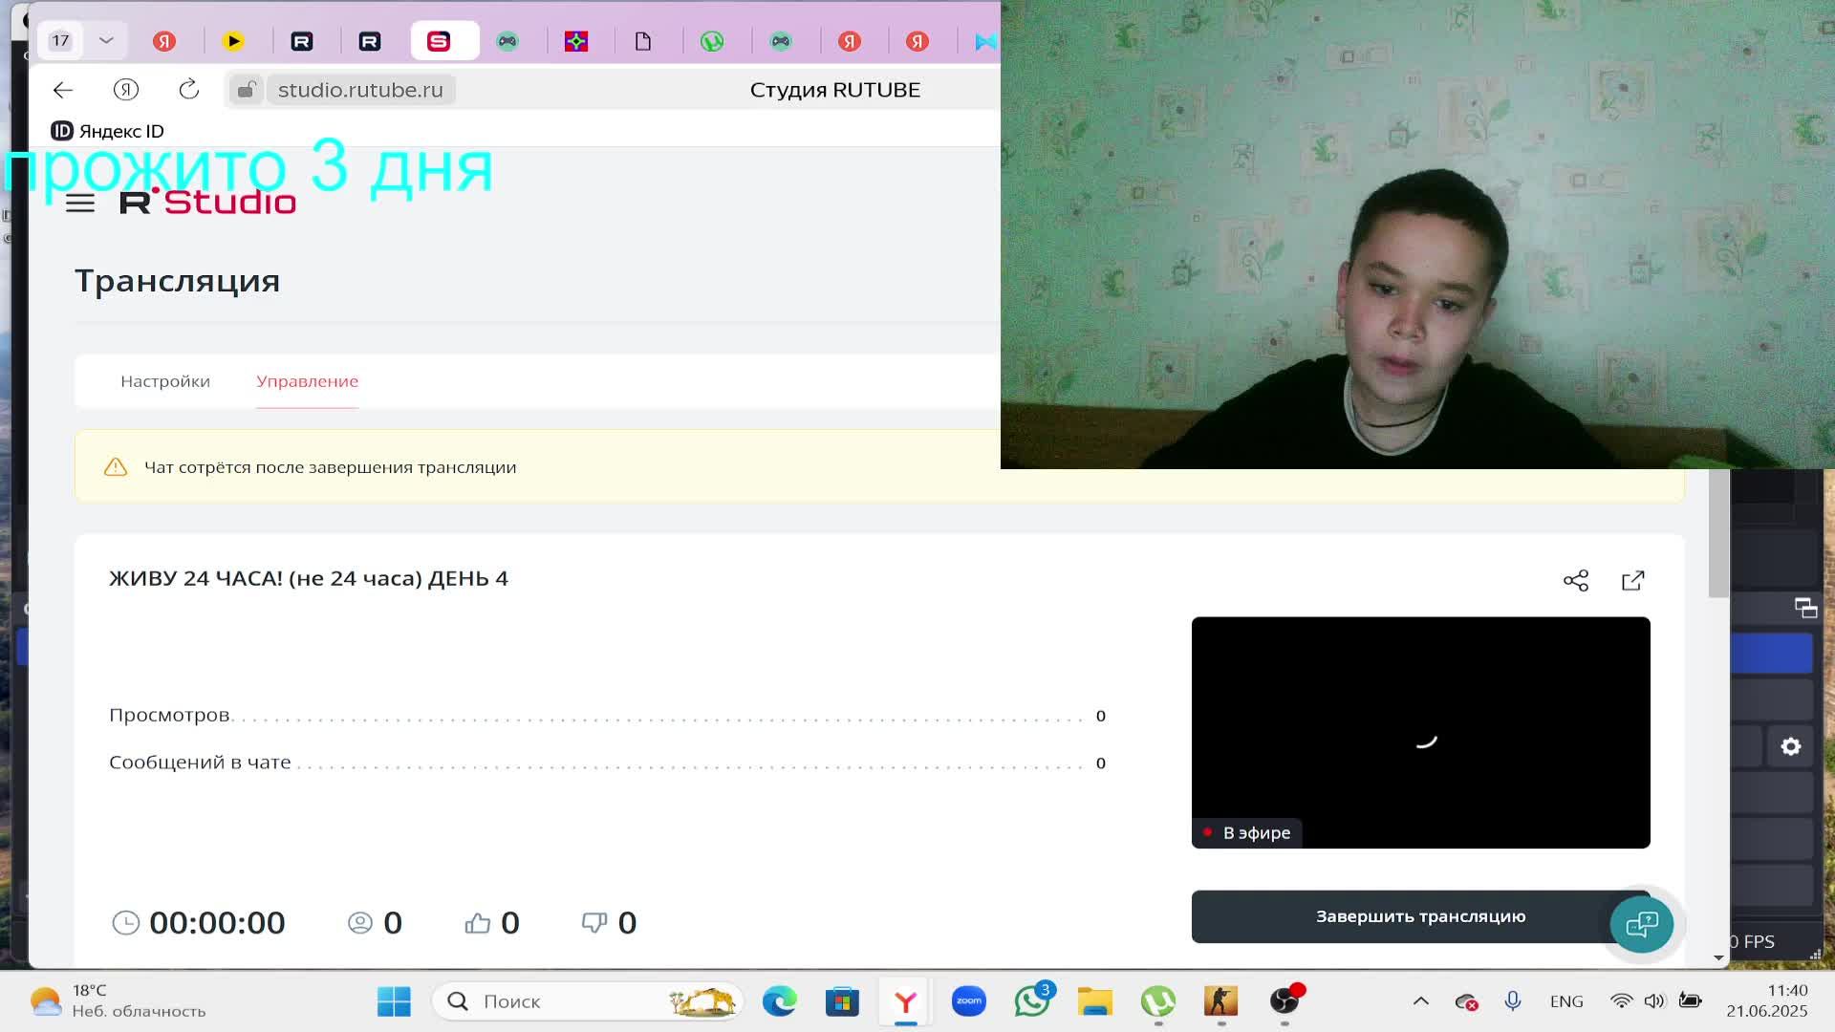Open OBS Studio from taskbar

(x=1284, y=1001)
